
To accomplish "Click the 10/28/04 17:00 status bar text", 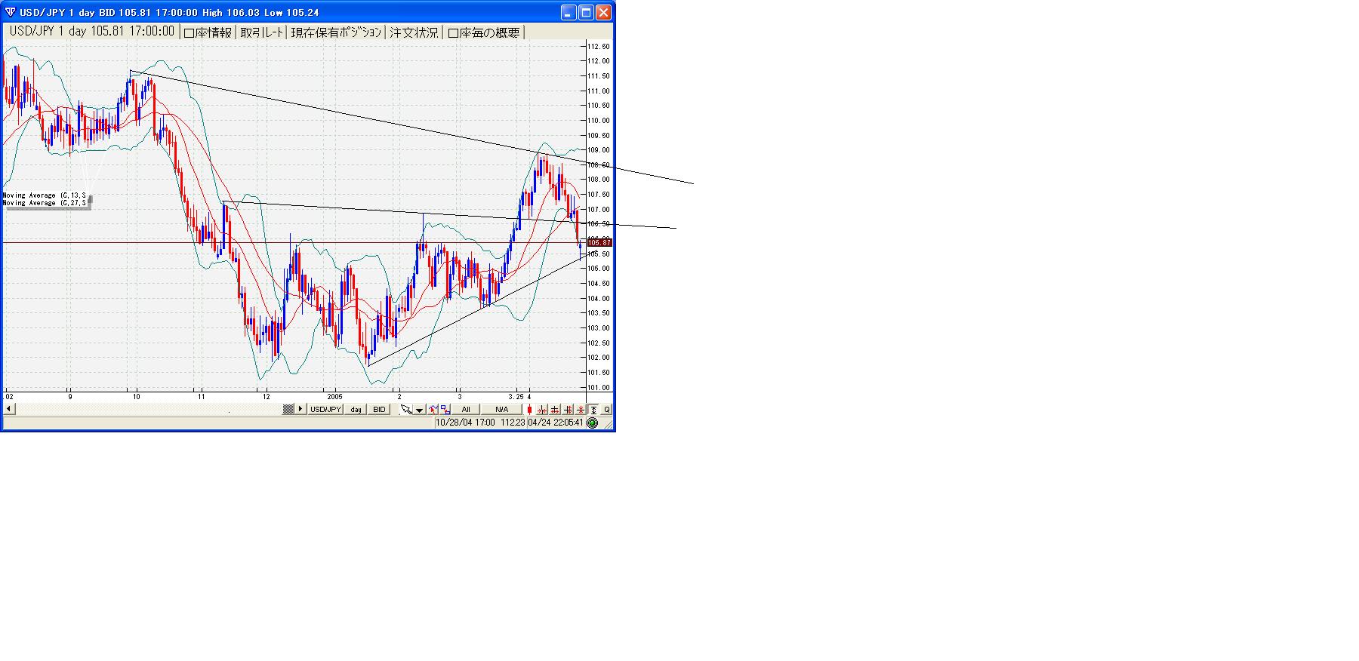I will [x=466, y=423].
